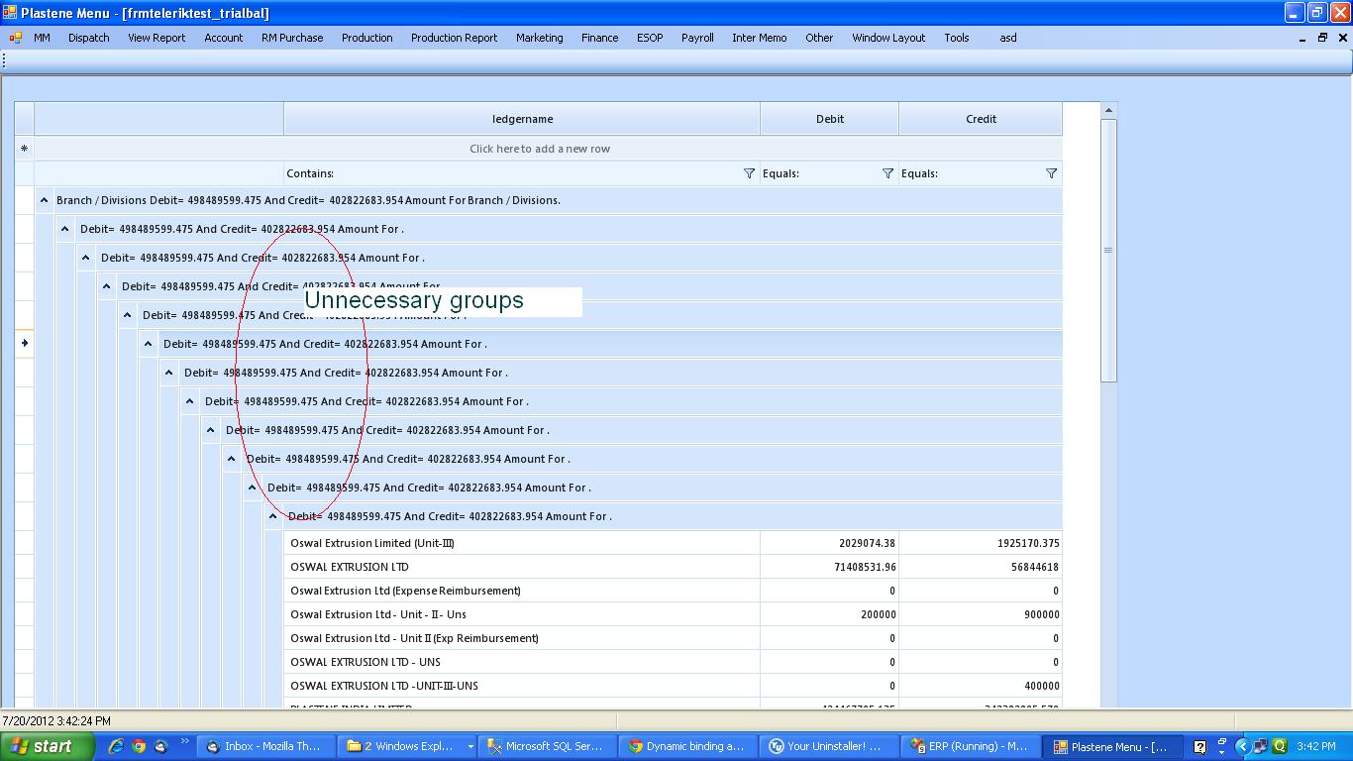Open the Window Layout menu
1353x761 pixels.
pos(888,38)
